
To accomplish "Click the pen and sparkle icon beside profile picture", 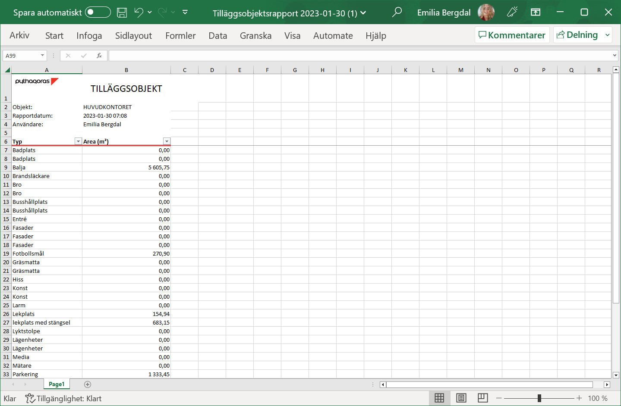I will pyautogui.click(x=512, y=12).
